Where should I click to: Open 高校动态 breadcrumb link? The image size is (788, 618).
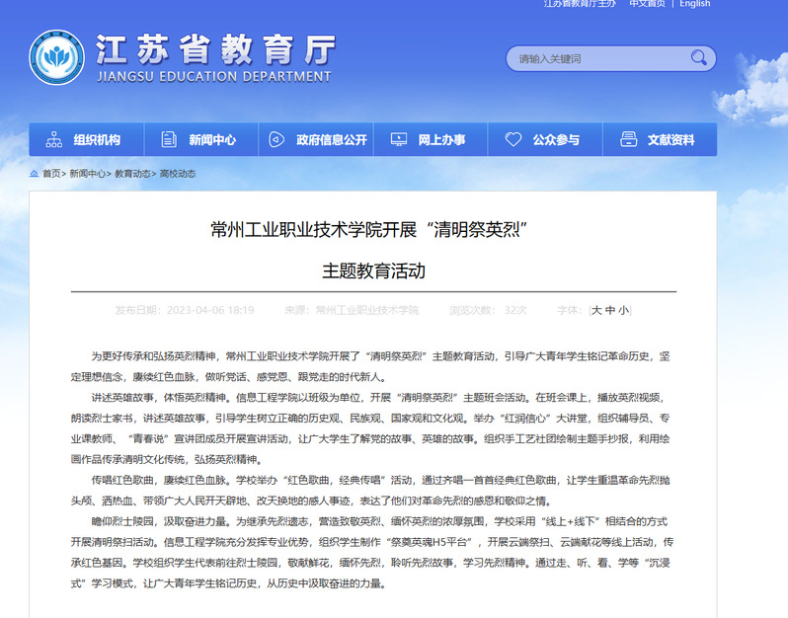178,174
